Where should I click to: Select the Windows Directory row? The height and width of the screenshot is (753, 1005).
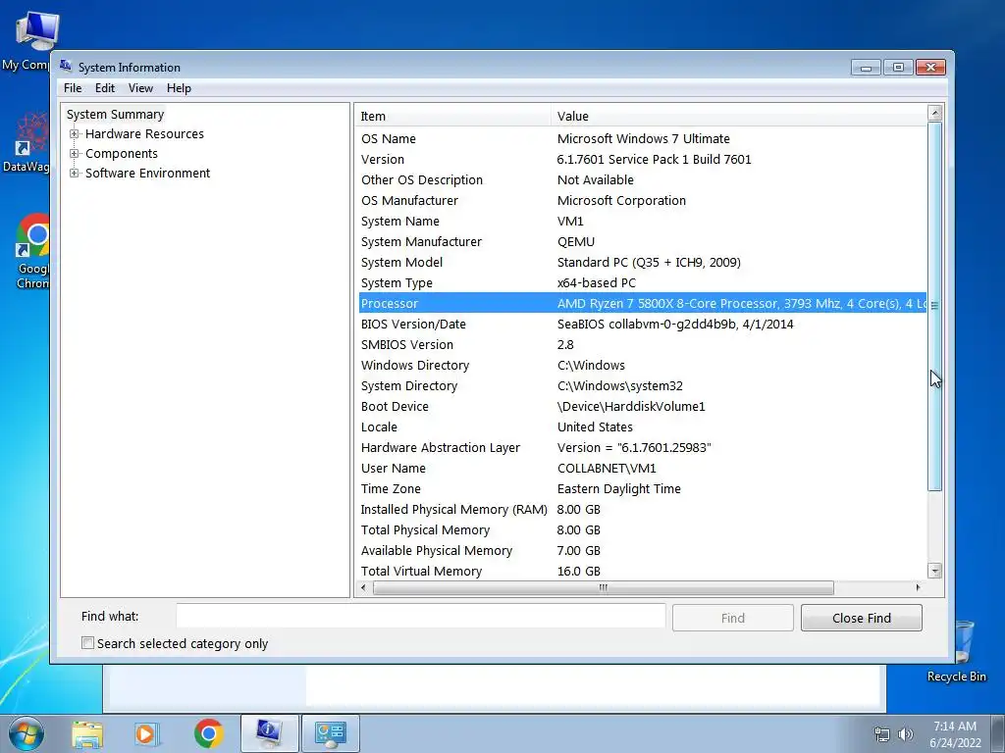[x=642, y=365]
